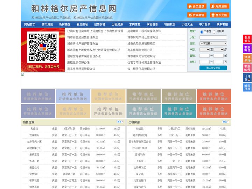The image size is (252, 189).
Task: Click the cream-colored 推荐单位 tile in the second row
Action: [x=108, y=111]
